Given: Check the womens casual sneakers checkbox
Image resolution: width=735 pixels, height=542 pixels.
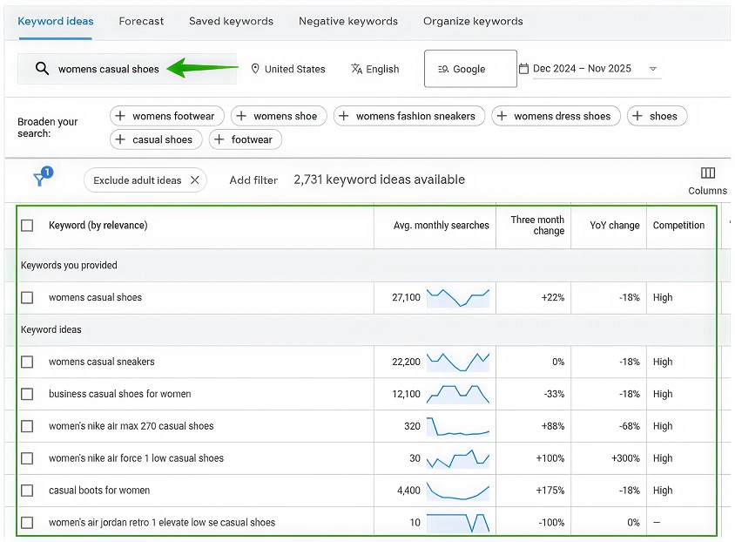Looking at the screenshot, I should (27, 362).
